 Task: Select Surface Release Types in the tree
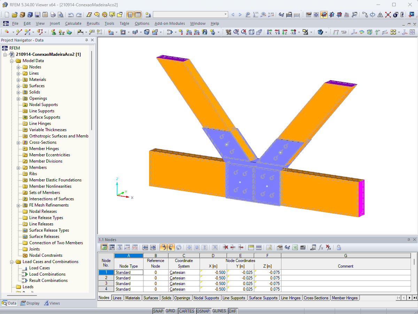click(x=49, y=230)
